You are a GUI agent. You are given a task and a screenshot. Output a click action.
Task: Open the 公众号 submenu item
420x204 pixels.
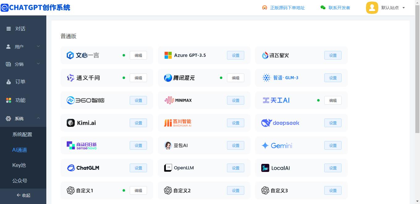[20, 181]
